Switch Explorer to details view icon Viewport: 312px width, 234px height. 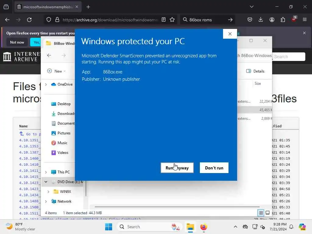[x=261, y=213]
